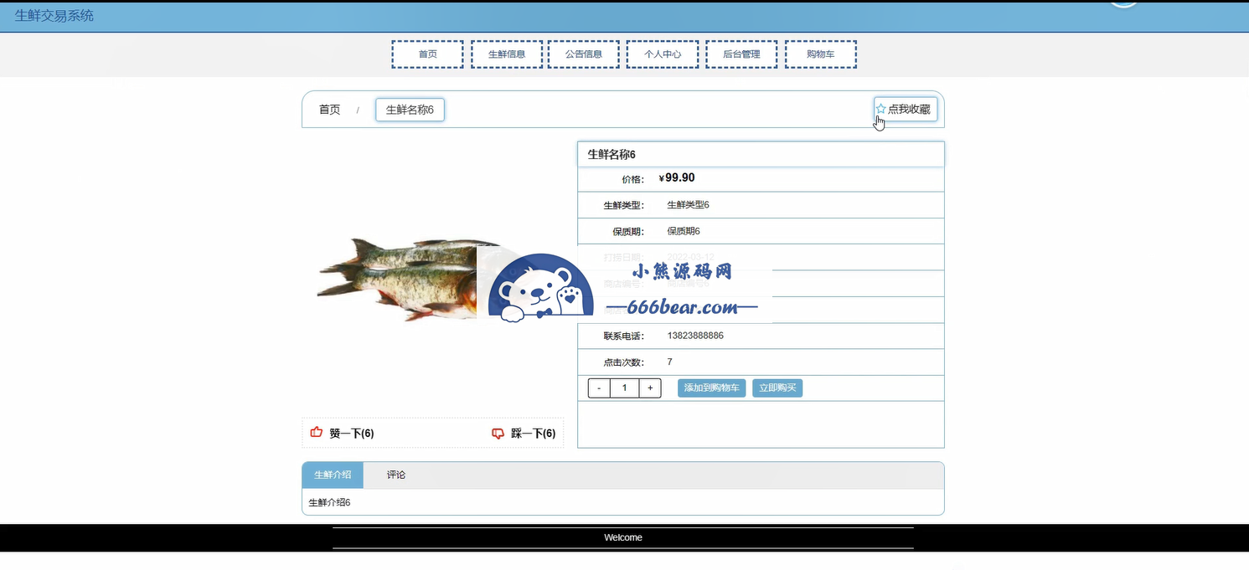Add this product to favorites via 点我收藏

[906, 110]
